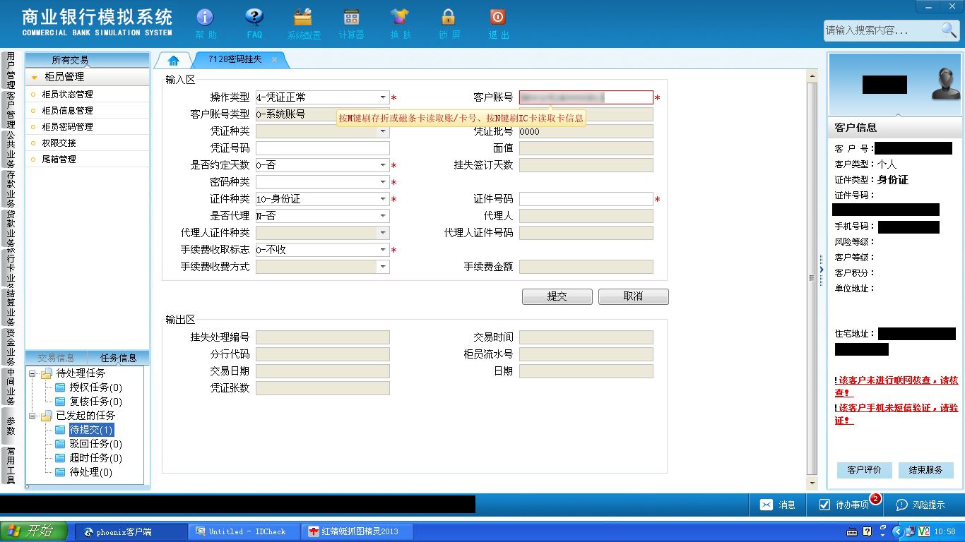
Task: Open the 常用工具 vertical tab
Action: coord(11,465)
